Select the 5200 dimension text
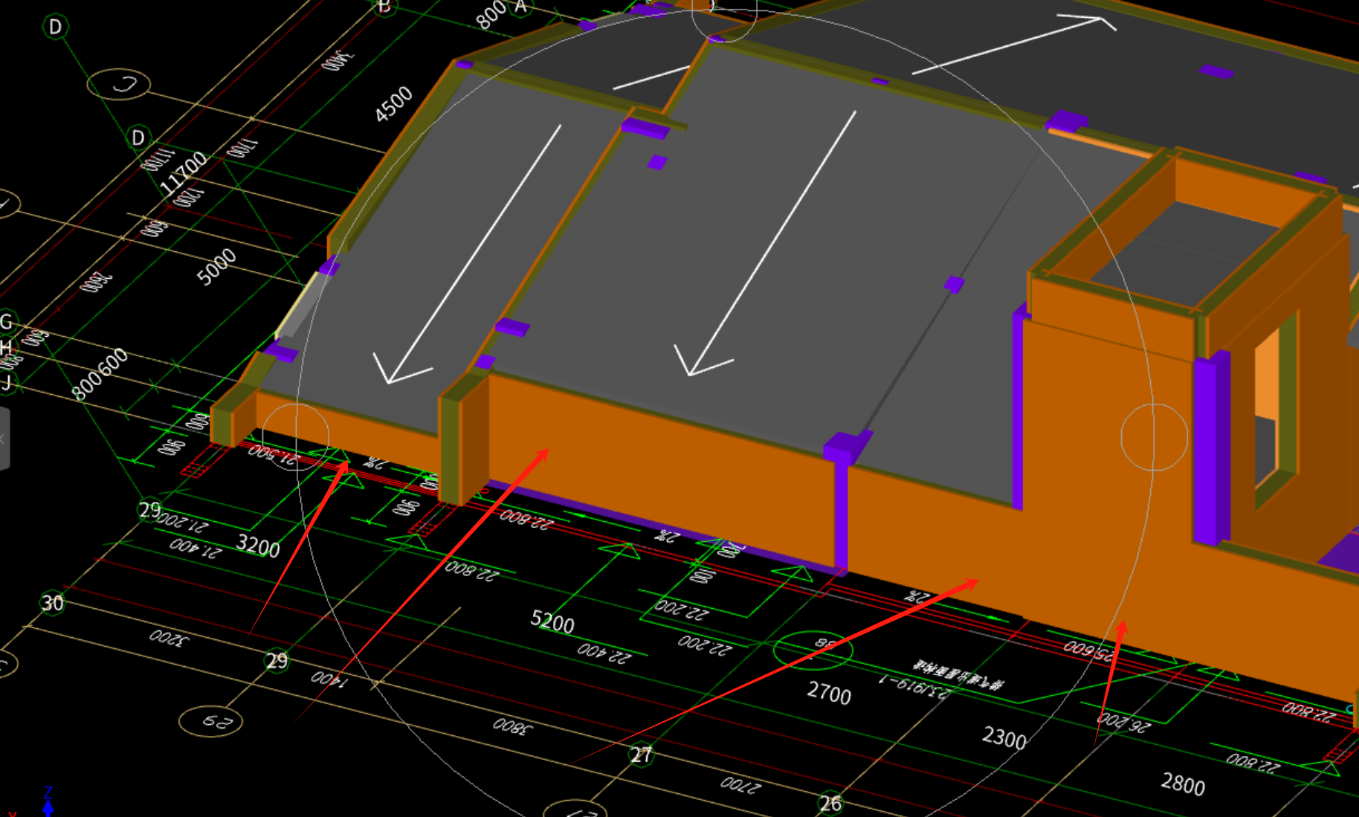Image resolution: width=1359 pixels, height=817 pixels. click(x=552, y=621)
